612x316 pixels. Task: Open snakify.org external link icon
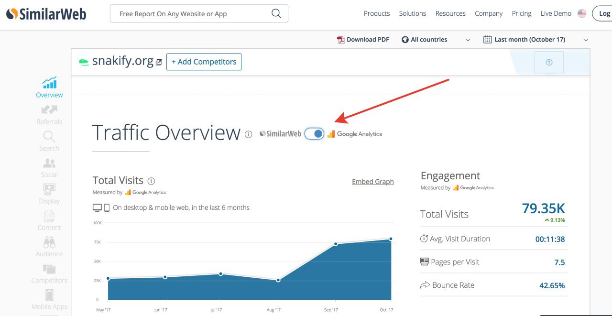pyautogui.click(x=159, y=62)
